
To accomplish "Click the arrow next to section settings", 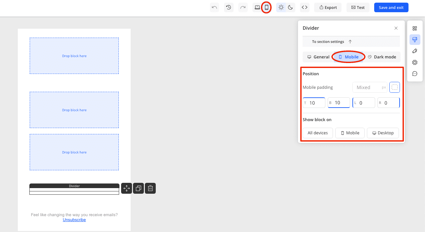I will pyautogui.click(x=350, y=42).
